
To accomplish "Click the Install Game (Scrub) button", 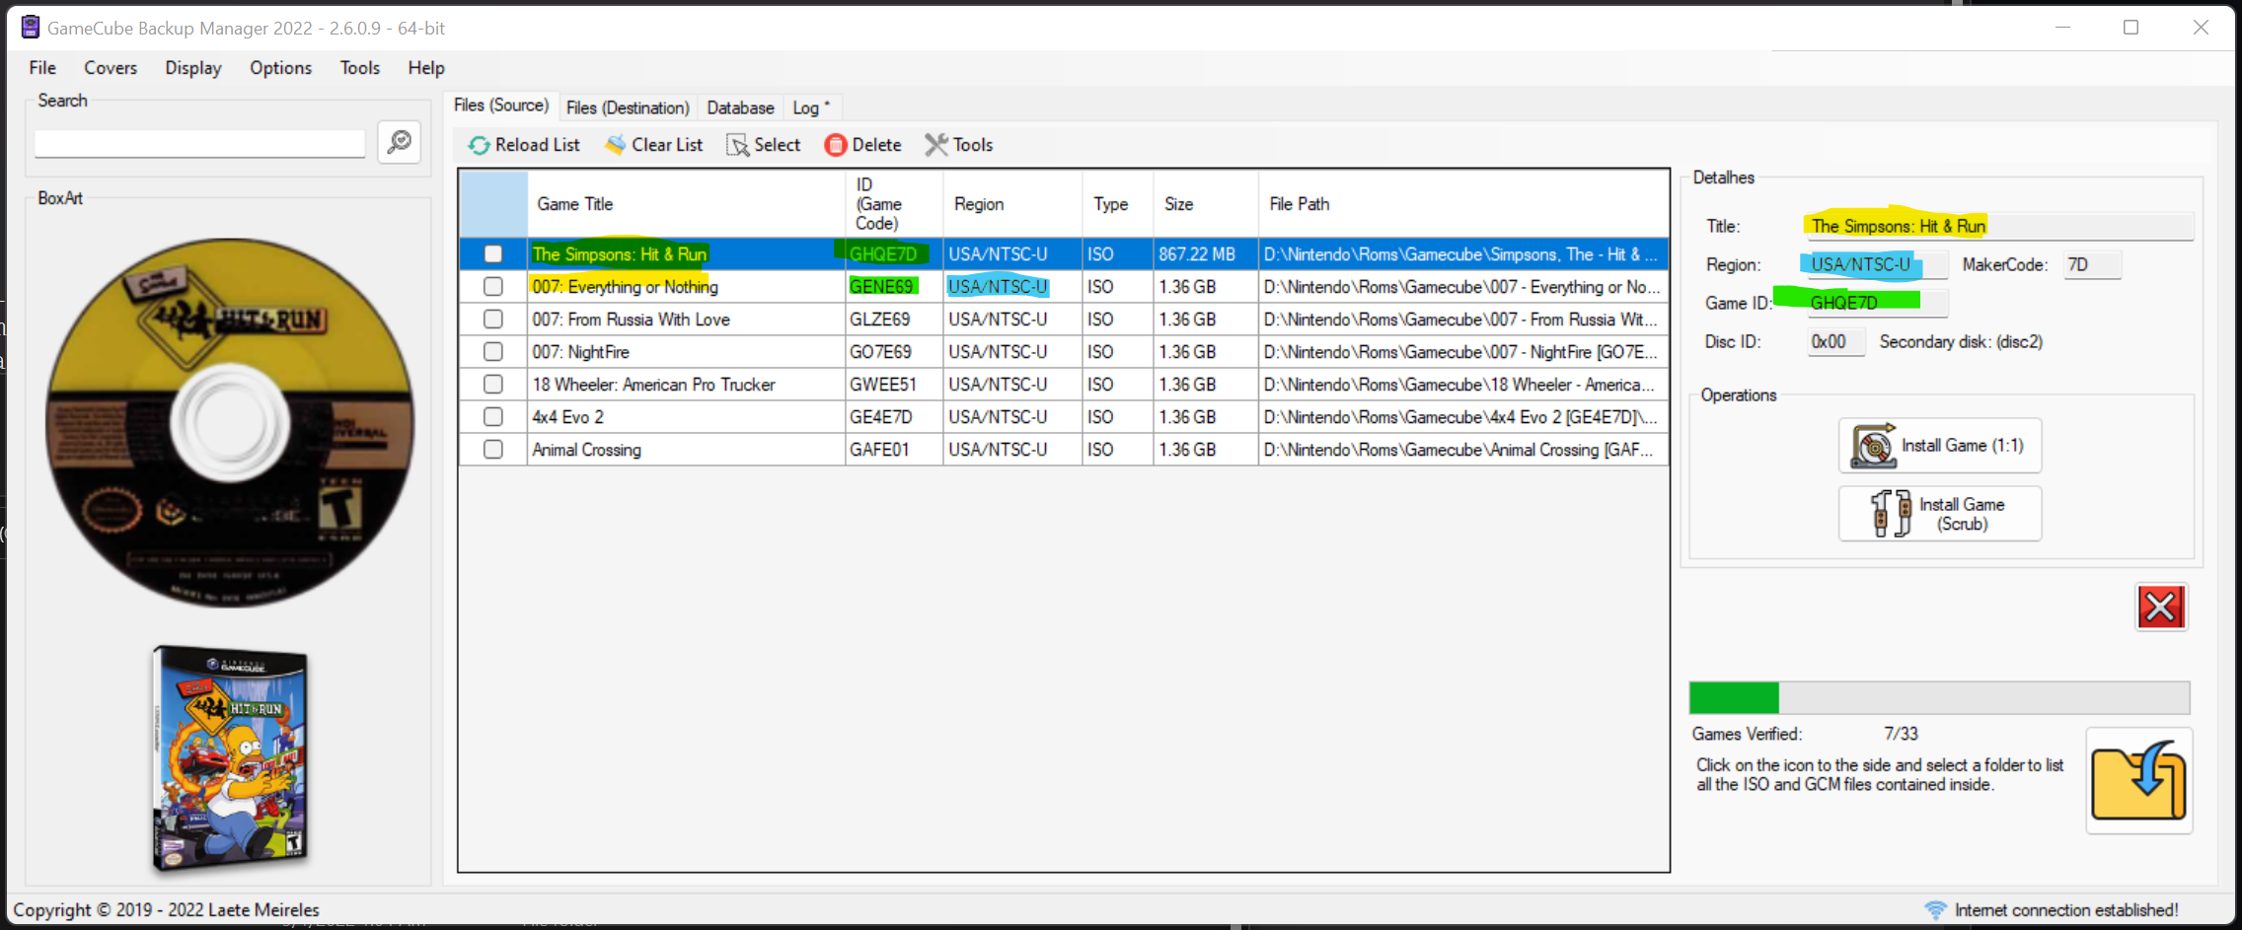I will pos(1939,513).
